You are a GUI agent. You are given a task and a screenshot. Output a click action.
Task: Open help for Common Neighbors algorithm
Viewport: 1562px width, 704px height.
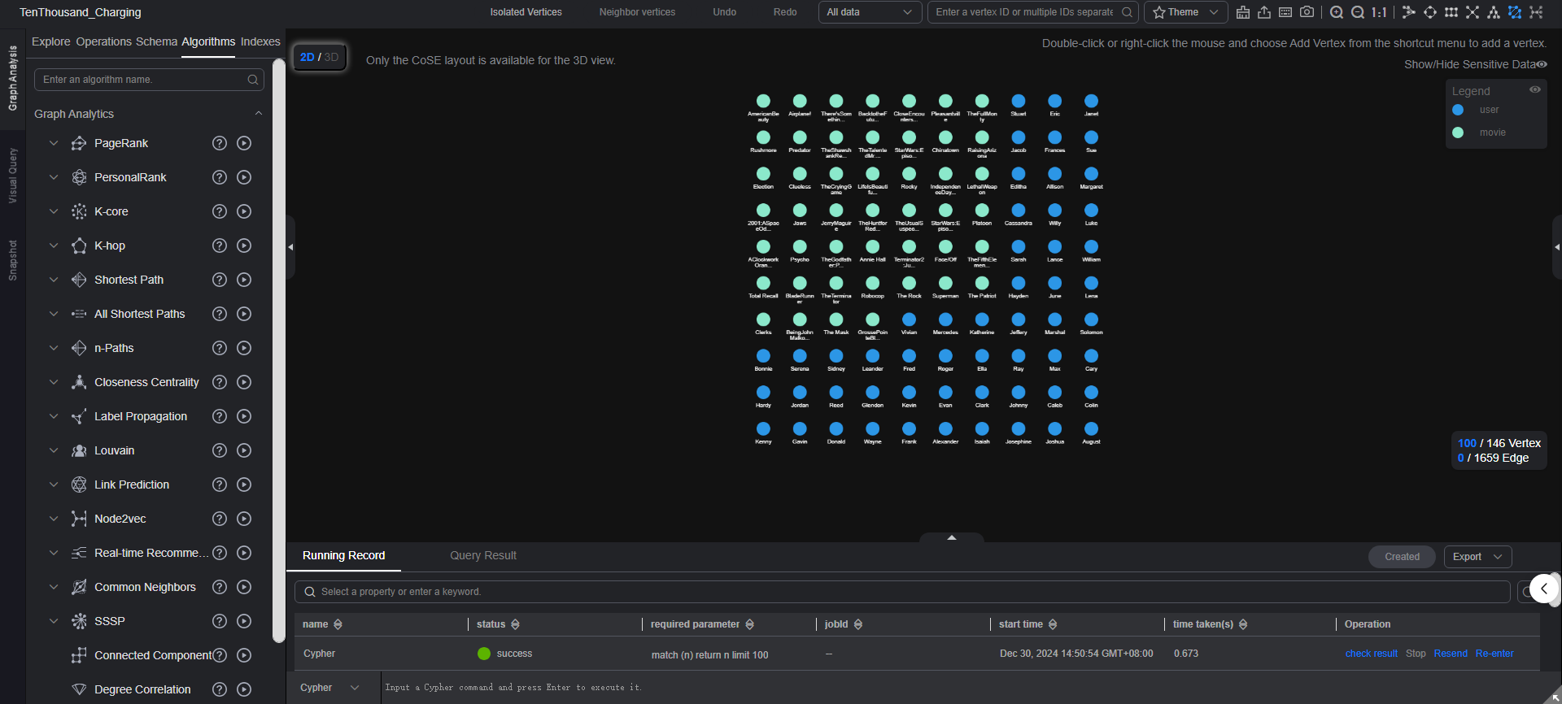220,587
